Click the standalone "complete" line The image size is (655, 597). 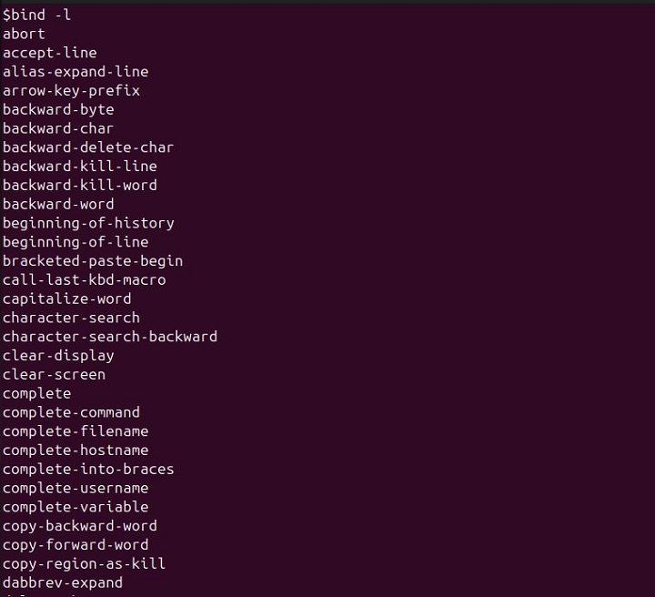click(36, 394)
